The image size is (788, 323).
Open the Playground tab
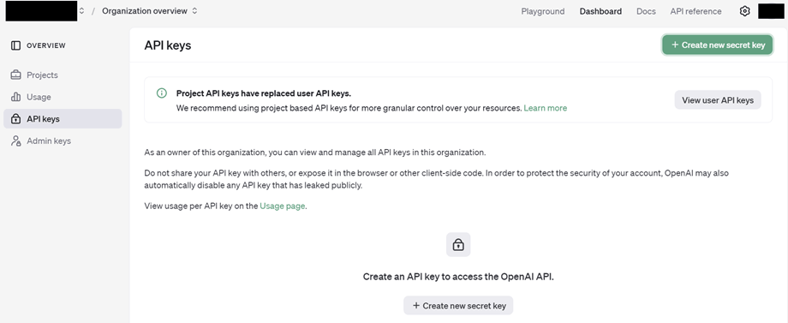coord(543,11)
